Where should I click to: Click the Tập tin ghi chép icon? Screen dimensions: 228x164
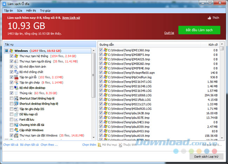[16, 83]
